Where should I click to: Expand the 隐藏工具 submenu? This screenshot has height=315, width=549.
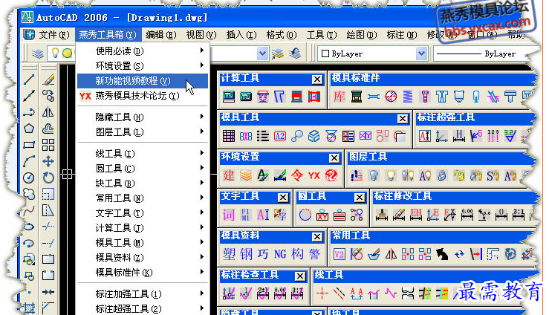(x=143, y=117)
